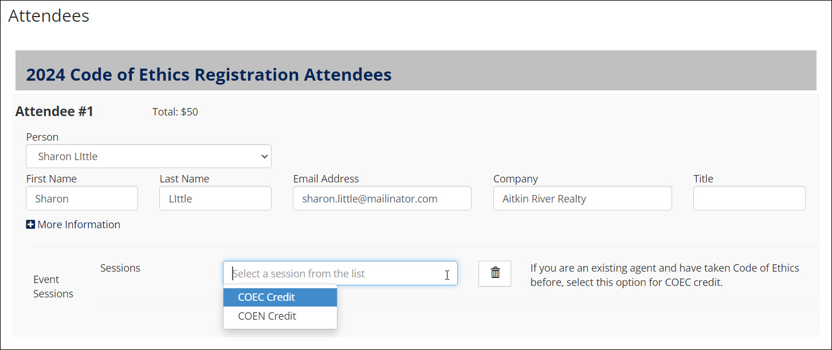Click the 2024 Code of Ethics Registration banner
Viewport: 832px width, 350px height.
tap(415, 70)
